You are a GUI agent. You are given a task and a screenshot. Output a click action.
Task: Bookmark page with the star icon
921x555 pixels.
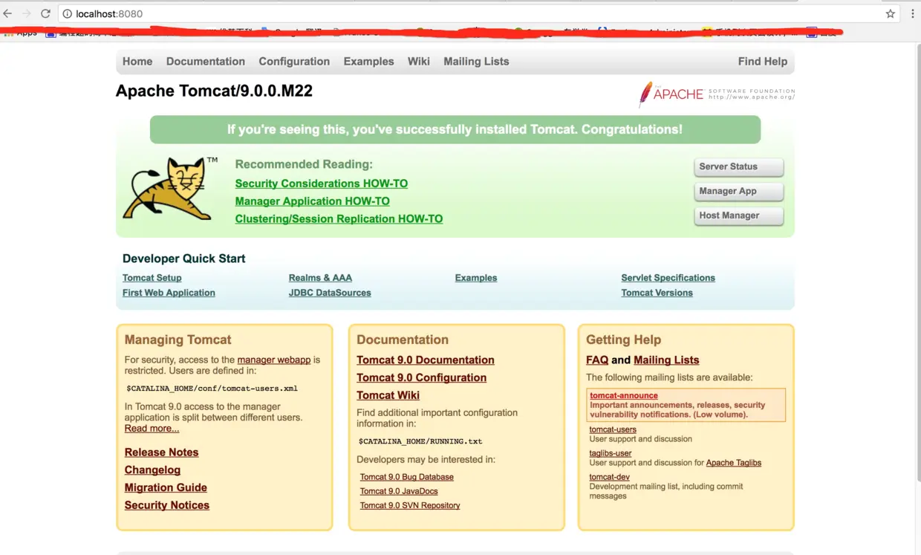(x=891, y=13)
